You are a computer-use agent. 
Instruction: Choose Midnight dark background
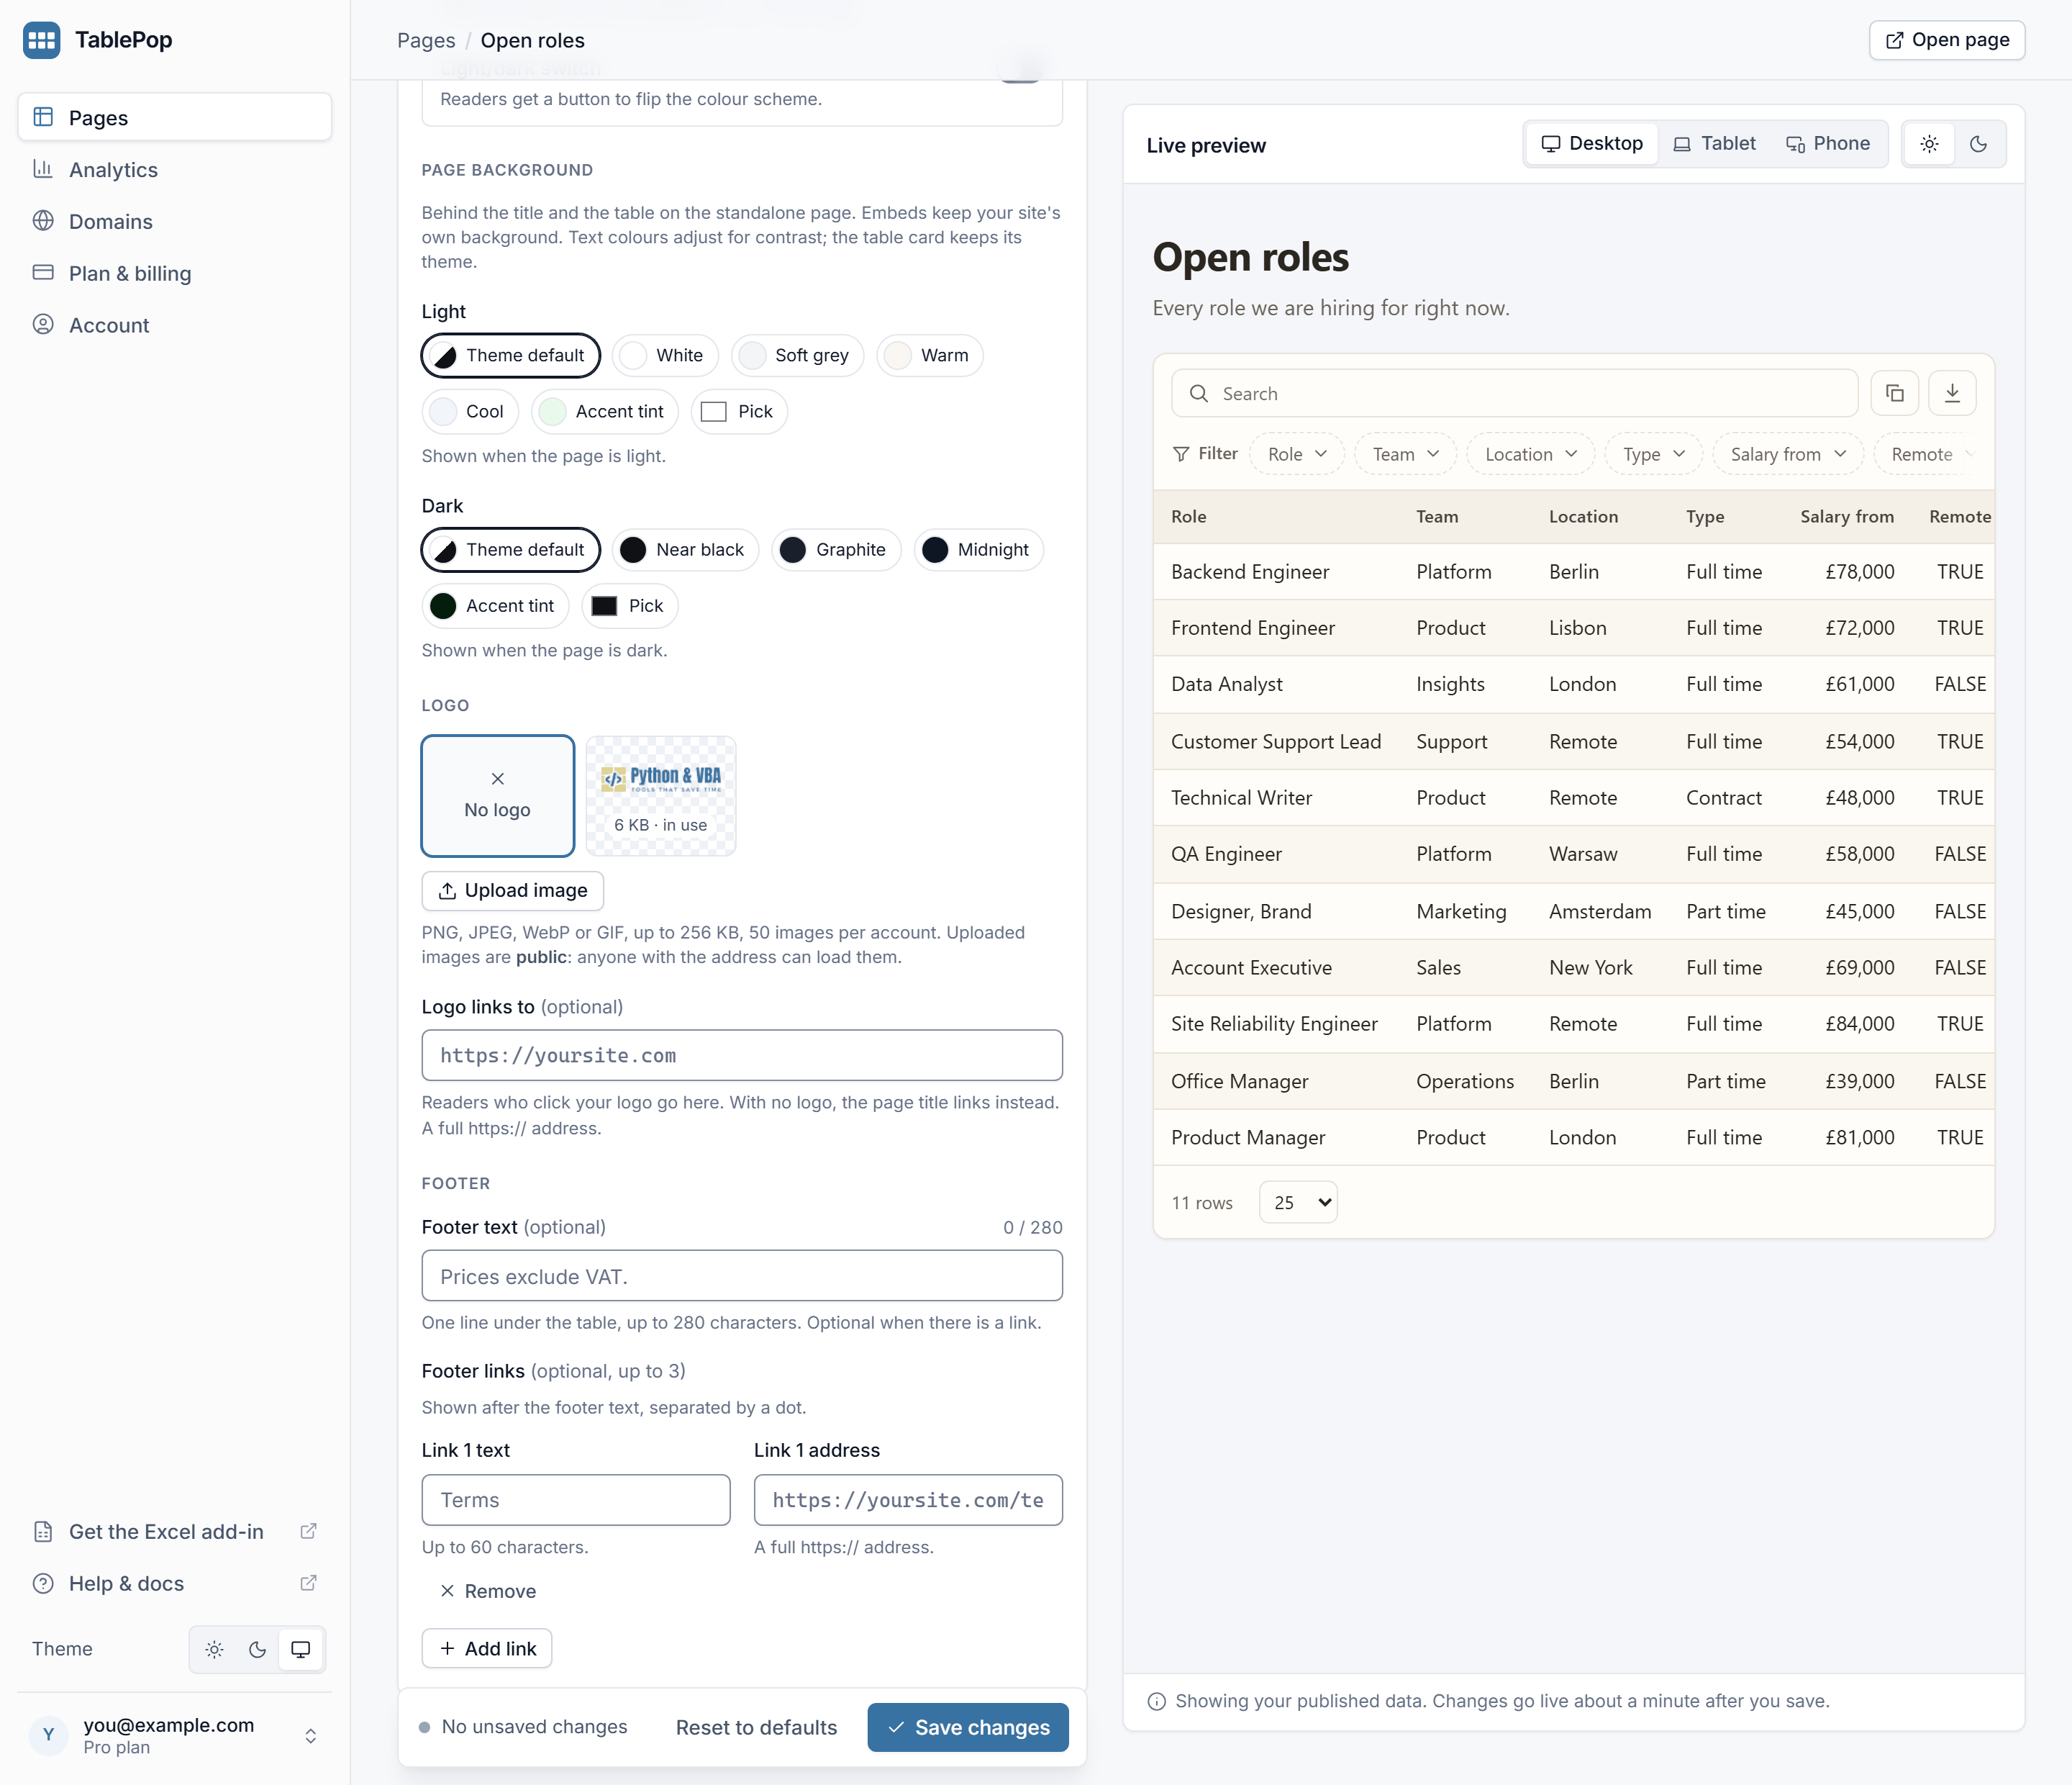pyautogui.click(x=978, y=549)
